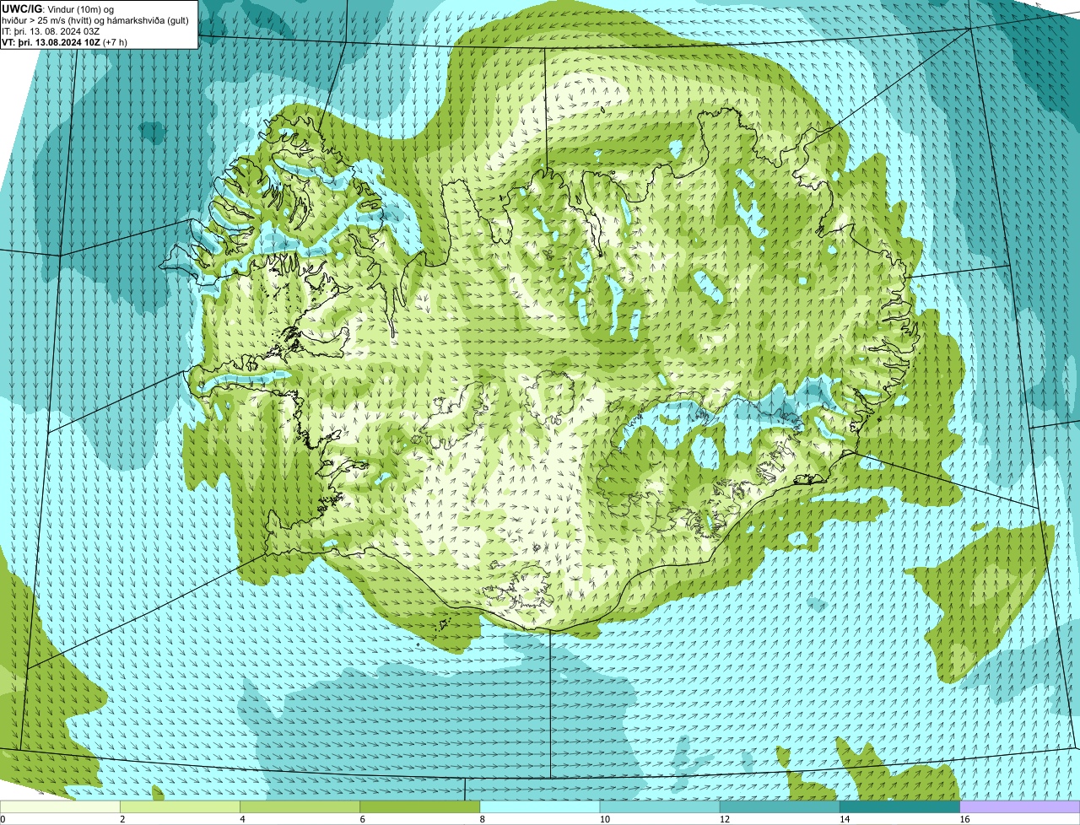Click the '12' label on the color scale
The image size is (1080, 825).
(725, 819)
